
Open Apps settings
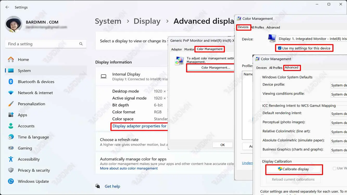46,115
